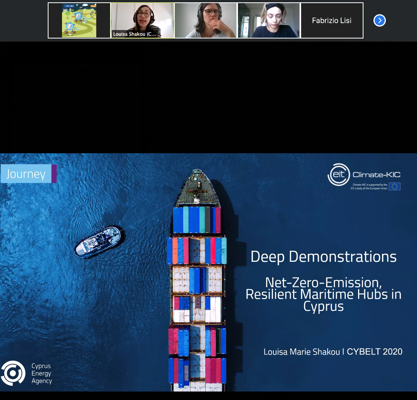Click the purple accent bar beside Journey label

(x=54, y=174)
